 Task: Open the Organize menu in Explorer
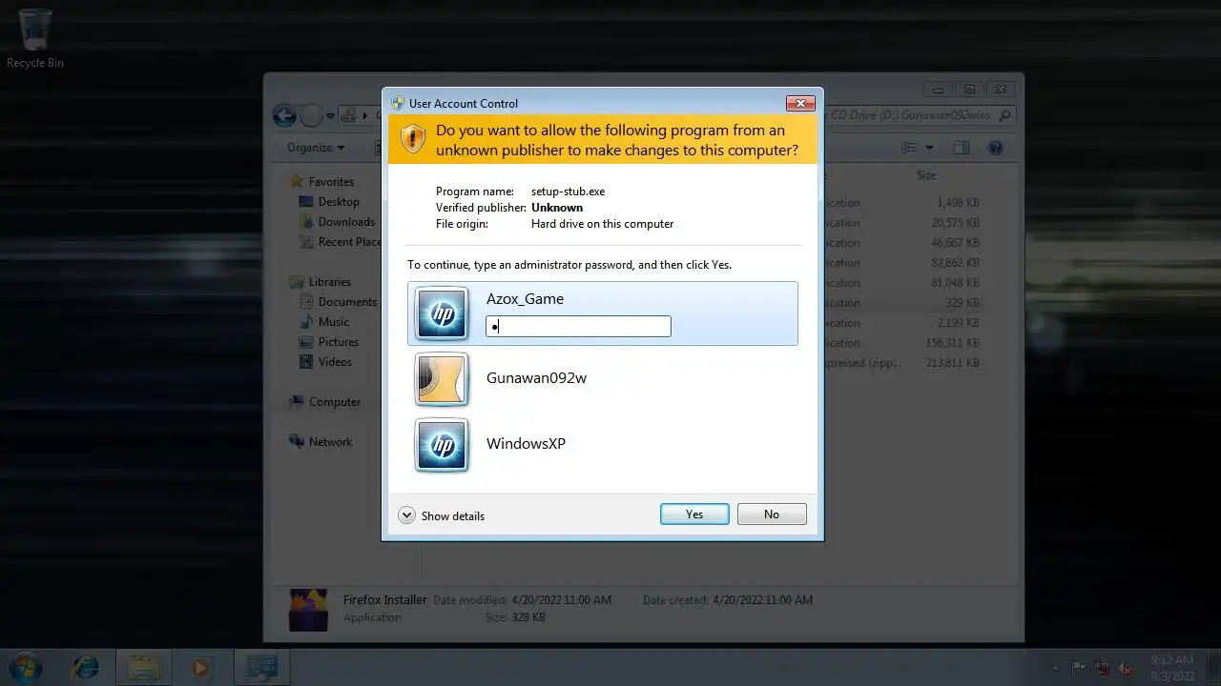click(x=316, y=148)
